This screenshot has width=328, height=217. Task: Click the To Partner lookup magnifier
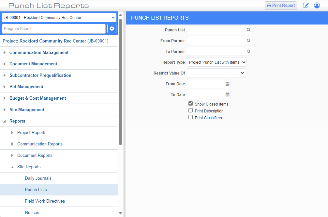tap(248, 52)
